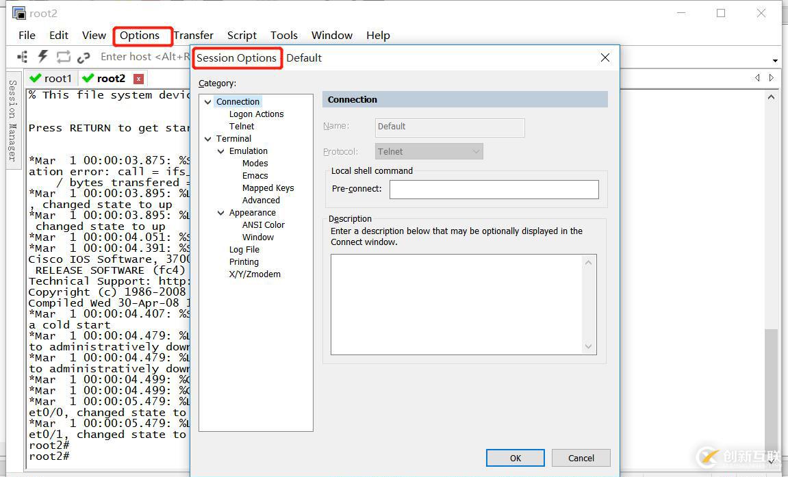Click the toolbar overflow arrow at right

pyautogui.click(x=776, y=60)
